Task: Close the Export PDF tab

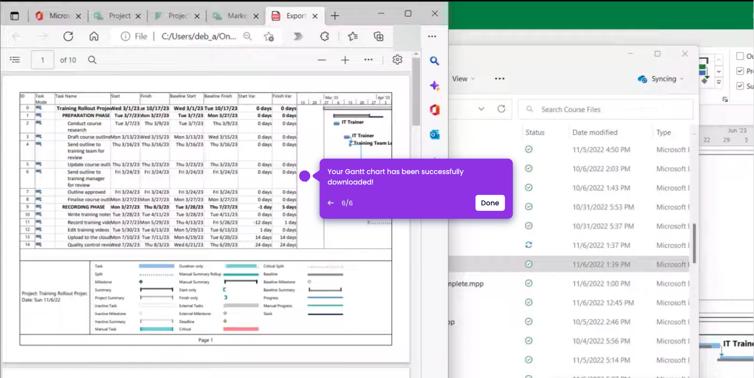Action: coord(315,16)
